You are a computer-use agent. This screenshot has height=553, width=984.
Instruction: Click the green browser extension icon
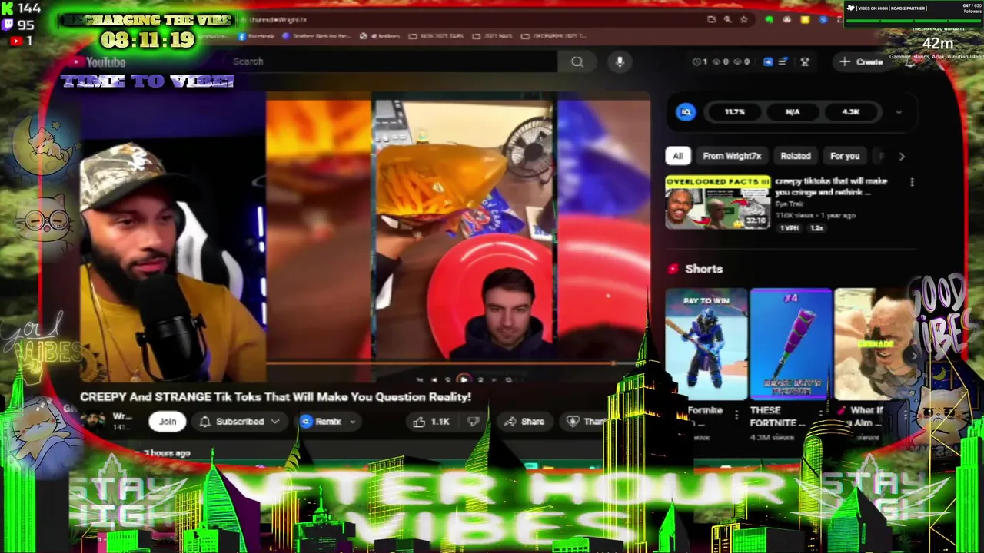click(770, 19)
